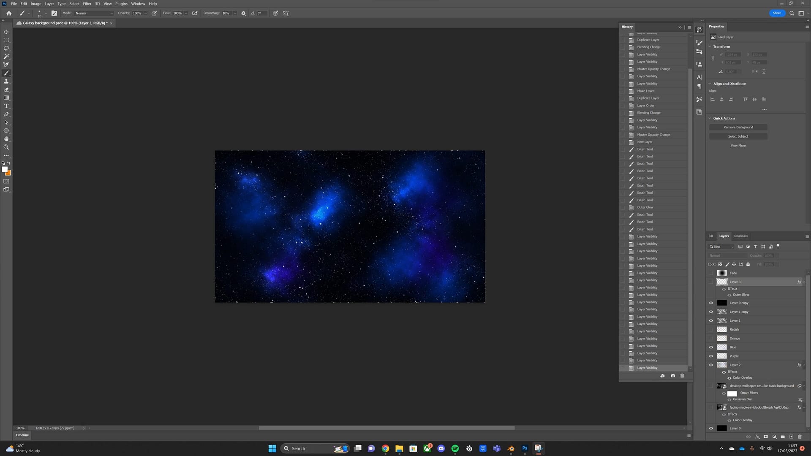Hide the Blue layer
811x456 pixels.
tap(711, 347)
